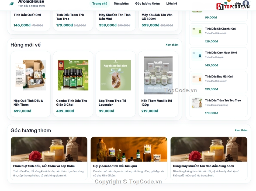Screen dimensions: 256x191
Task: Click Dùng máy khuếch tán tinh dầu đúng cách
Action: (203, 166)
